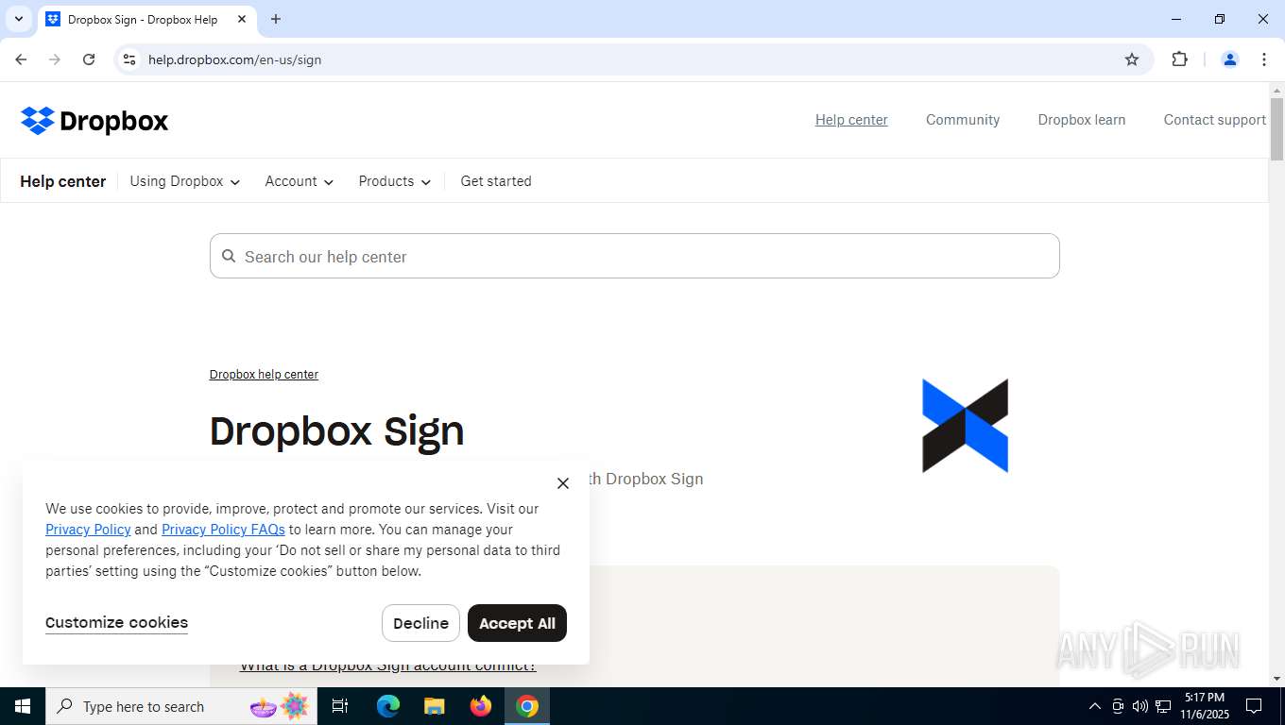Open the network tray icon
The height and width of the screenshot is (725, 1285).
[x=1162, y=706]
